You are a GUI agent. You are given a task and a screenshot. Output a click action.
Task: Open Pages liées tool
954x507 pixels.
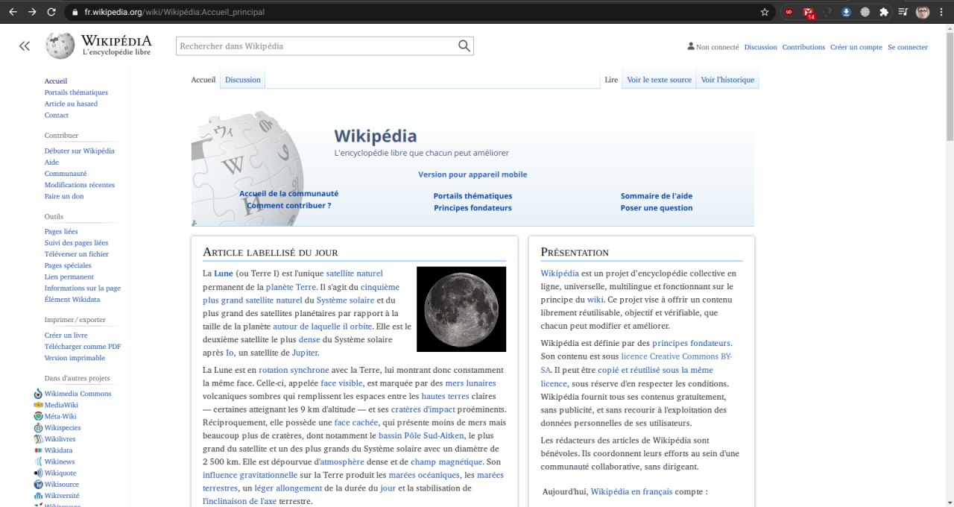click(61, 231)
